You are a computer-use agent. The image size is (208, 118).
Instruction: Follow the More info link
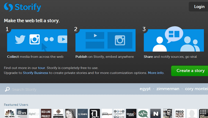tap(156, 73)
